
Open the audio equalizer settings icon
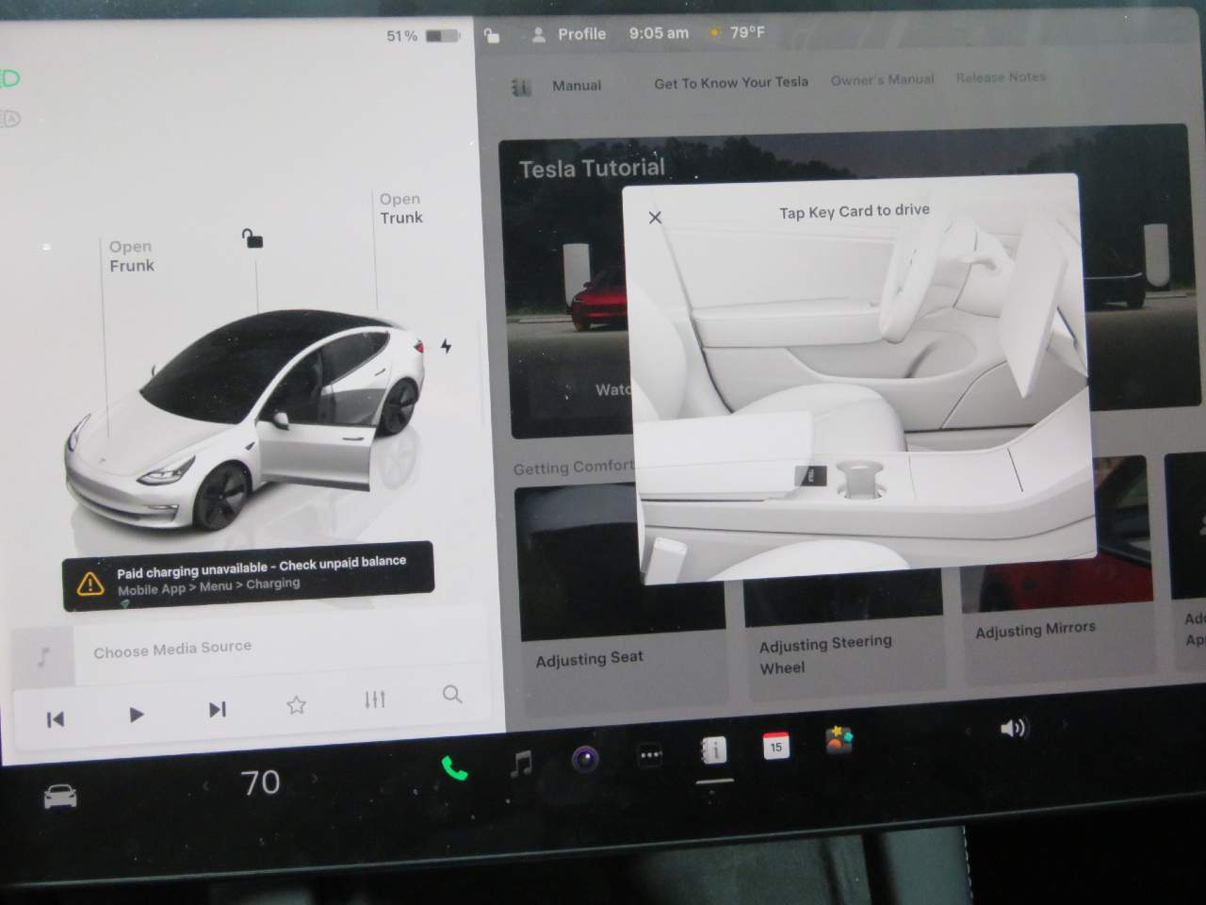coord(374,699)
